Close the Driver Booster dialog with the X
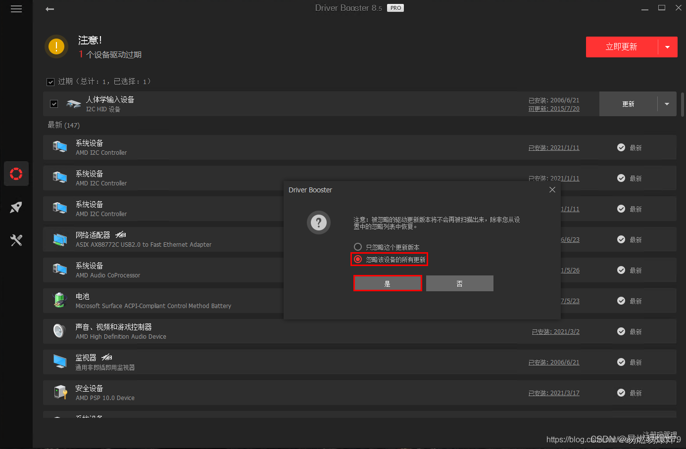Screen dimensions: 686x449 (552, 190)
